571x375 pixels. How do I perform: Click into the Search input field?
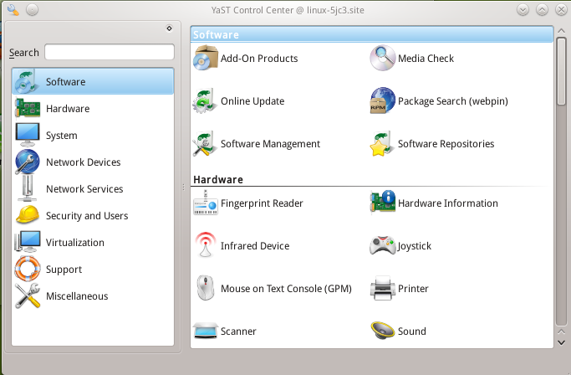pos(110,52)
